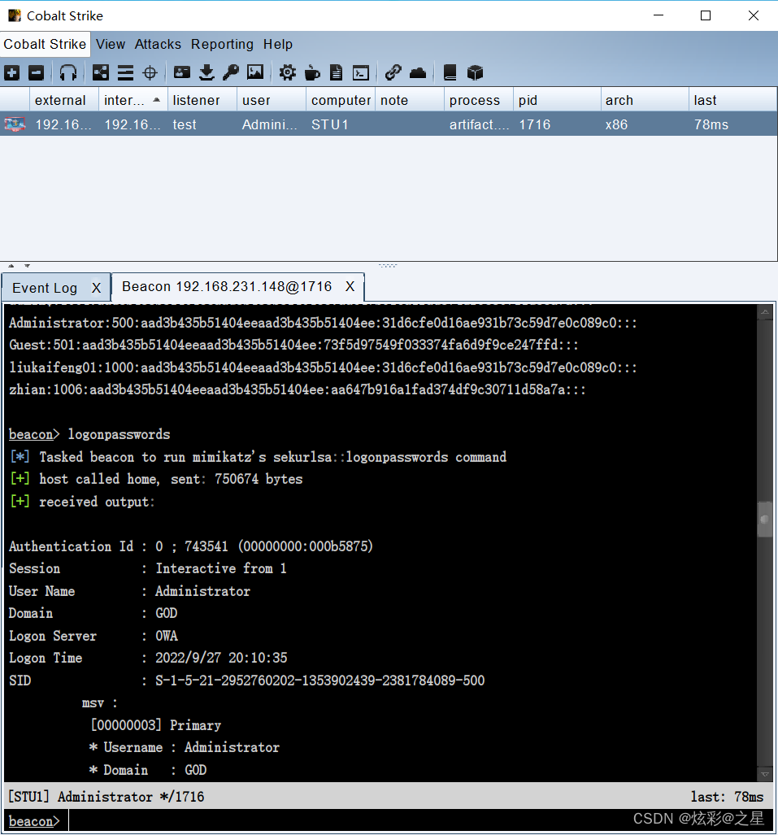This screenshot has height=835, width=778.
Task: Click the pid 1716 cell
Action: [x=557, y=124]
